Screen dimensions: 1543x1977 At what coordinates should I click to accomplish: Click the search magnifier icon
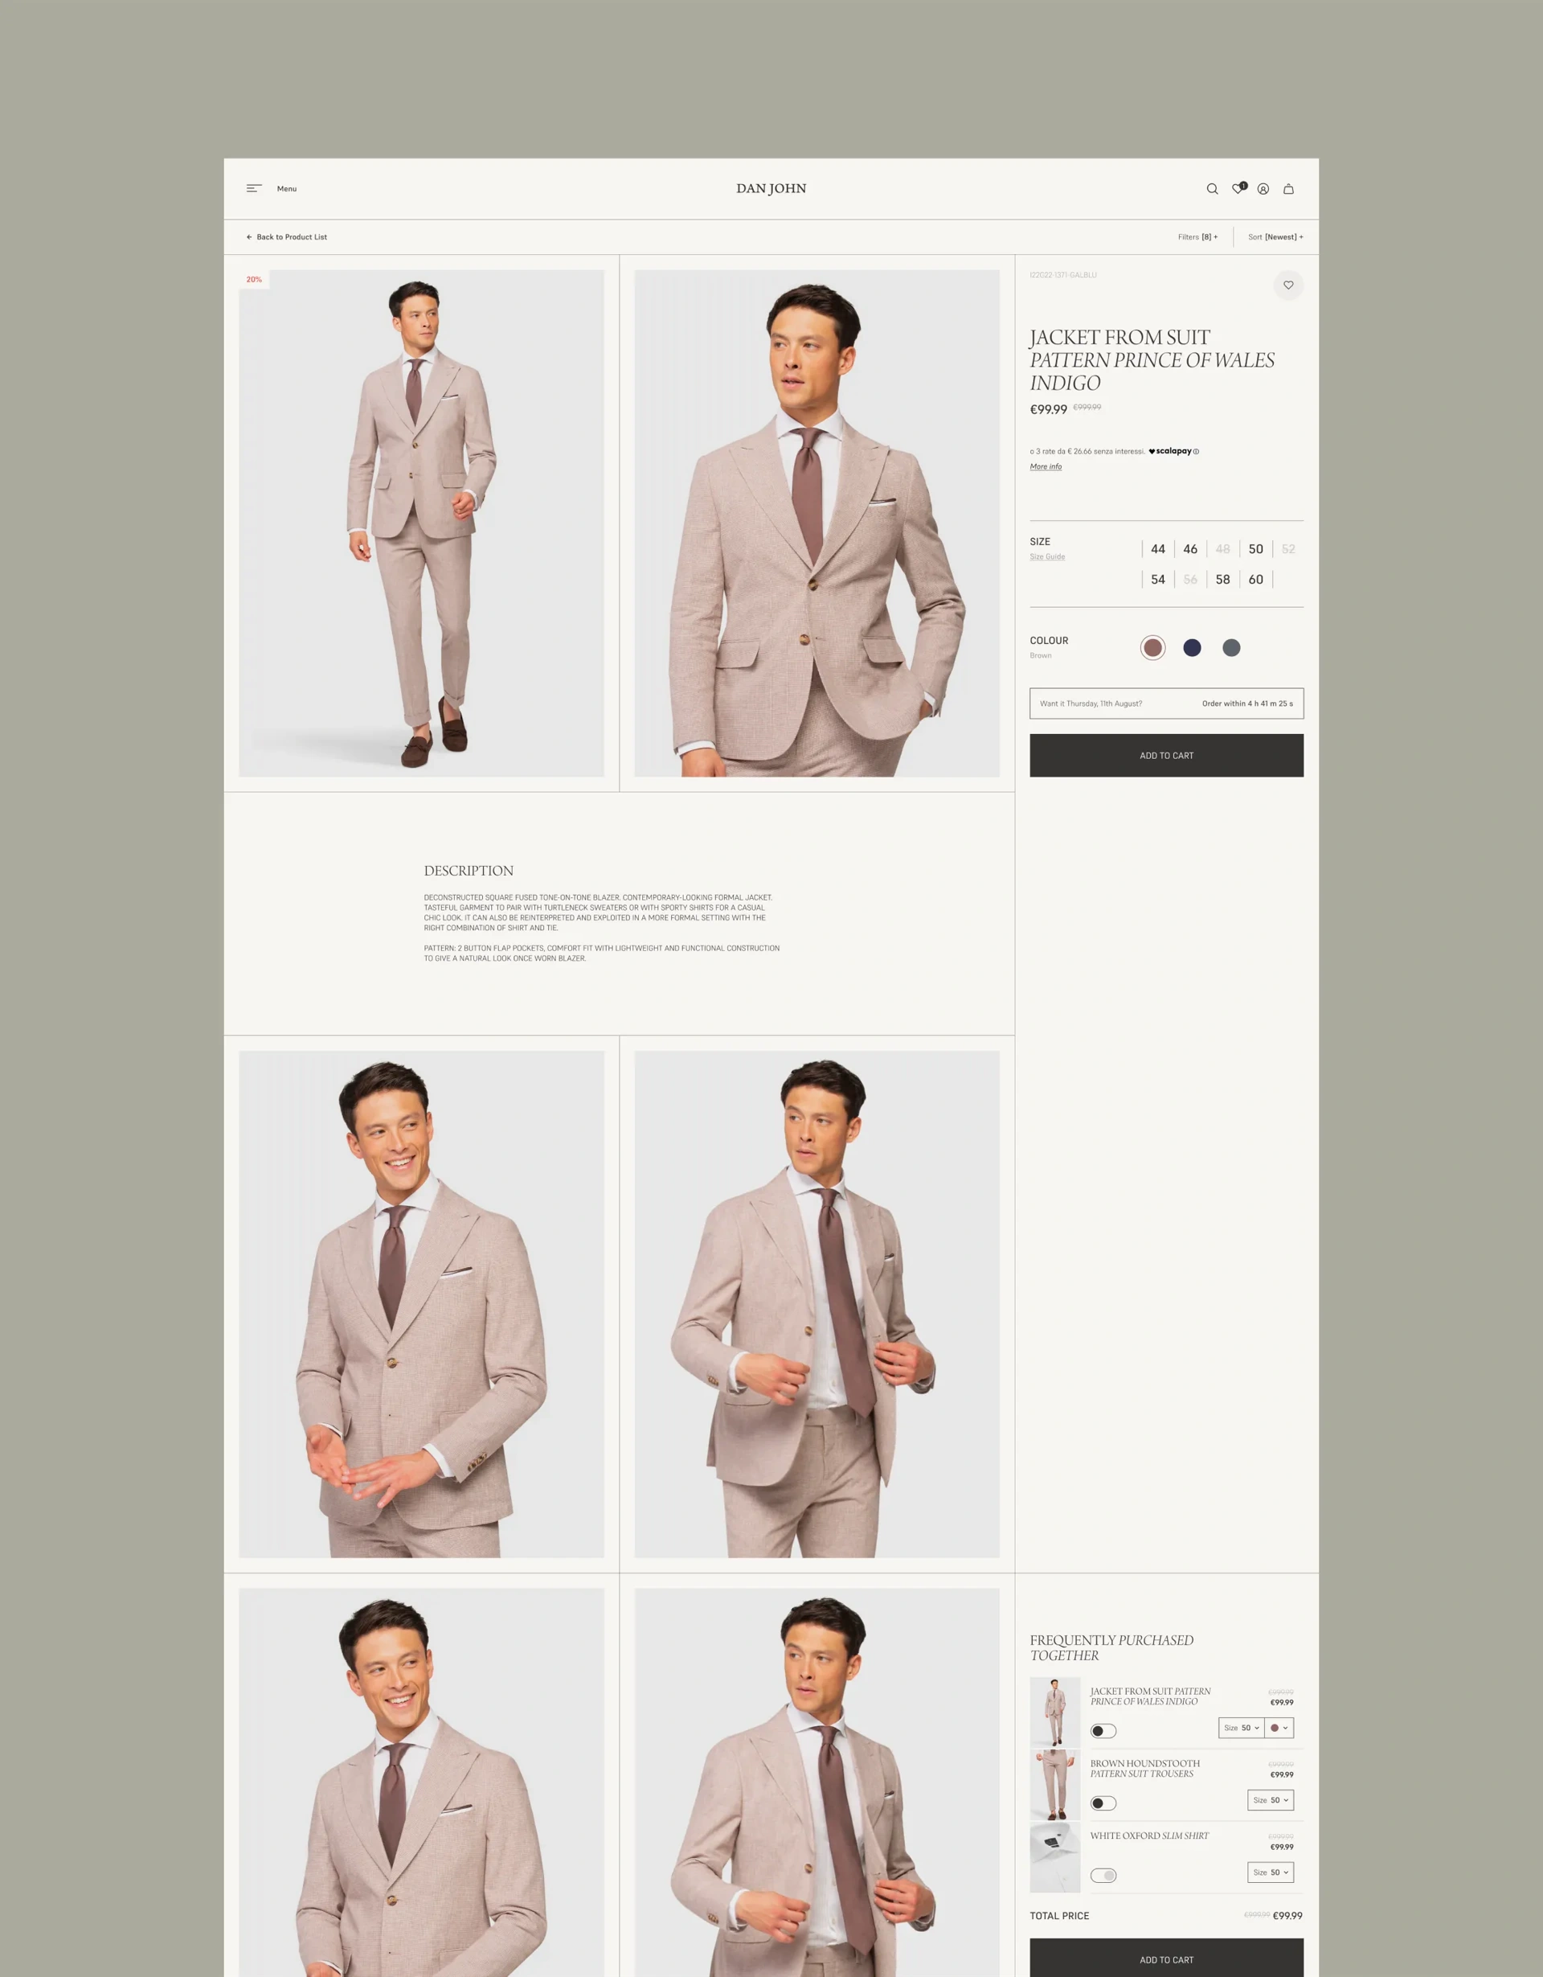click(1212, 189)
